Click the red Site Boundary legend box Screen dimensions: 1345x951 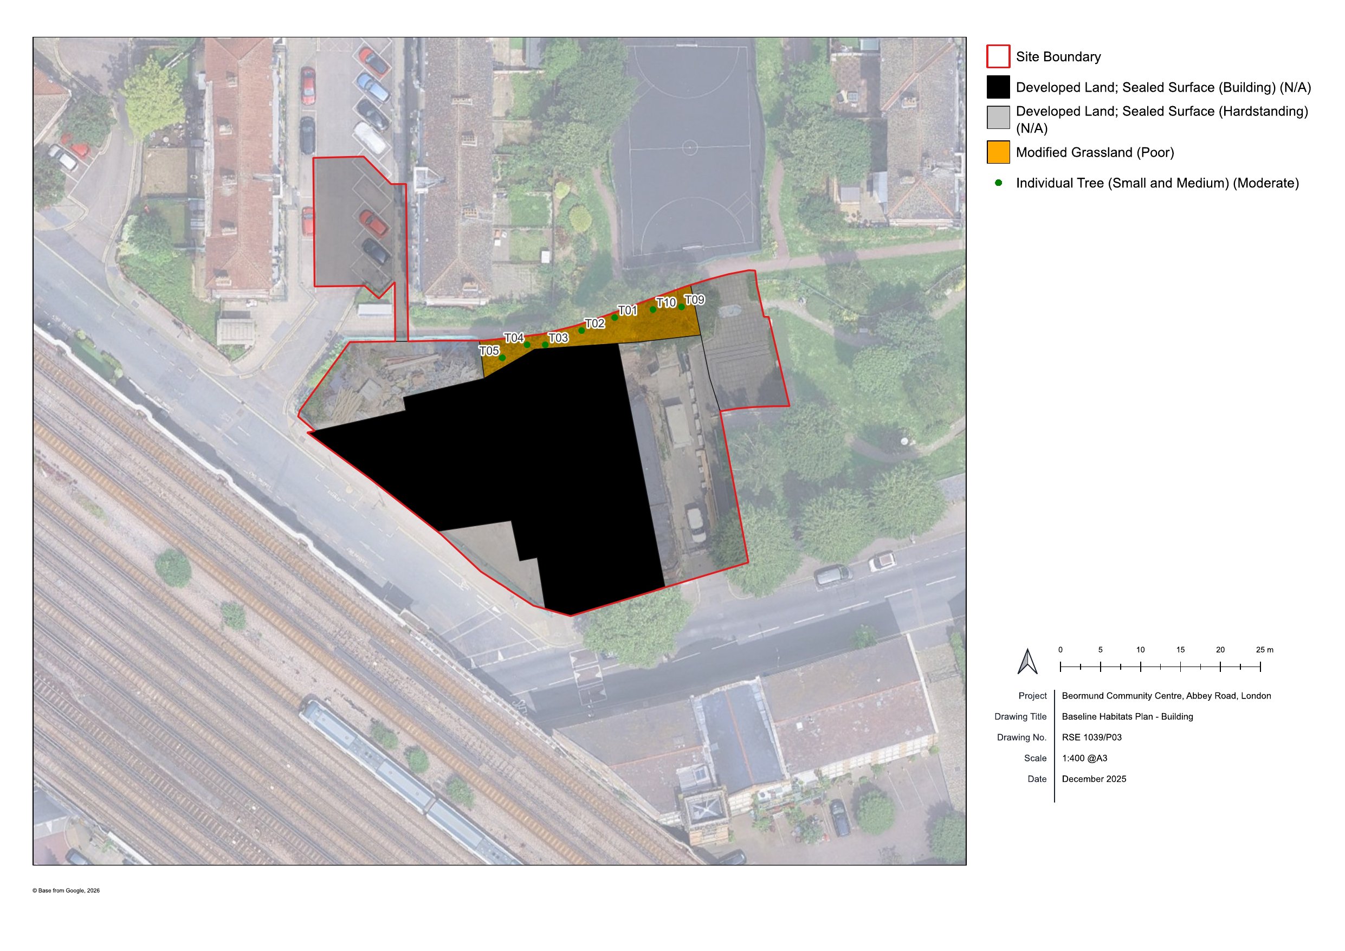(998, 57)
